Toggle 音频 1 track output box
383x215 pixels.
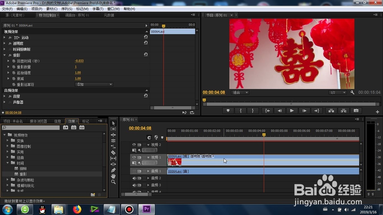134,171
